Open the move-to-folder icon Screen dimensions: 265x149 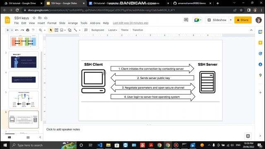click(40, 18)
